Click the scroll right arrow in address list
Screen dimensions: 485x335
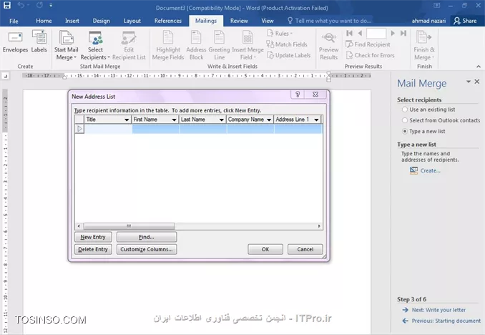click(319, 226)
